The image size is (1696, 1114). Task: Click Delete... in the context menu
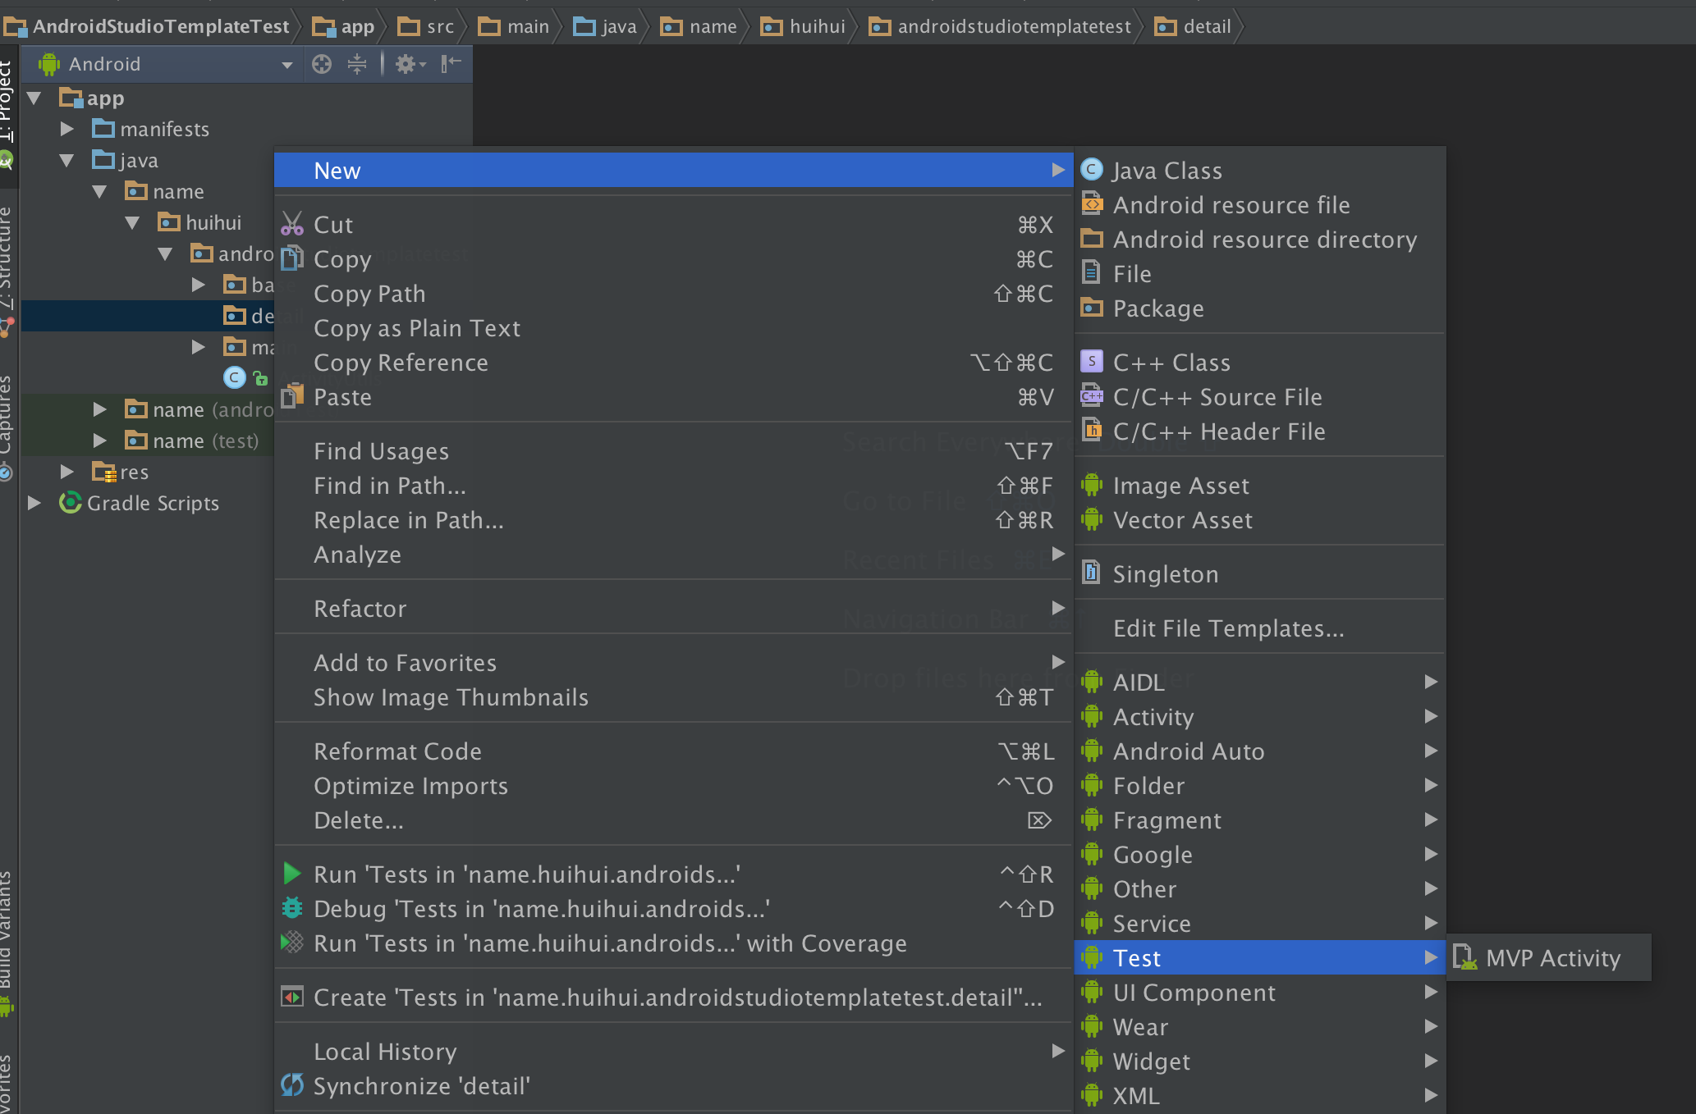click(x=673, y=820)
